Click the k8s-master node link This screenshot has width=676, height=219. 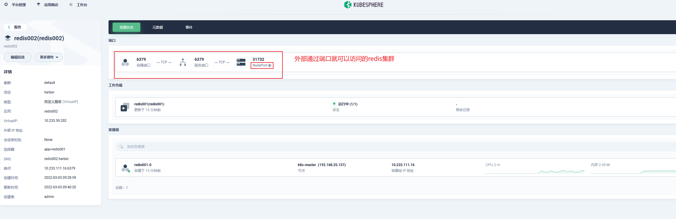(322, 165)
